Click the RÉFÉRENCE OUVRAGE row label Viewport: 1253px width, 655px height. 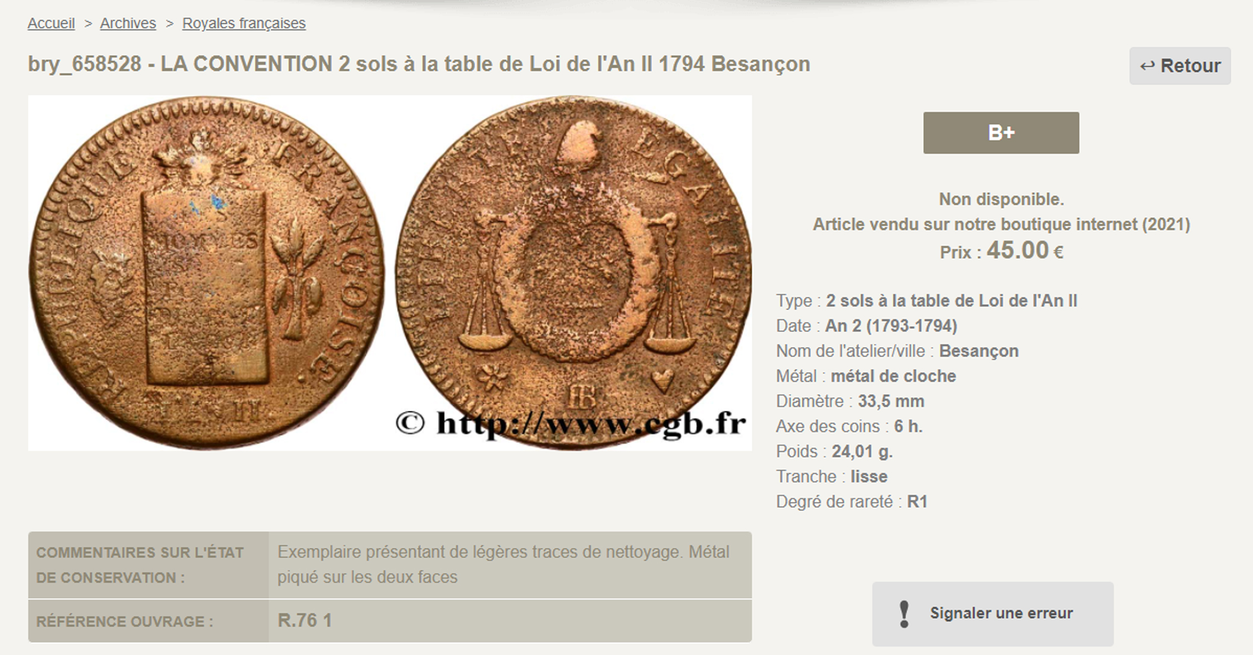125,621
